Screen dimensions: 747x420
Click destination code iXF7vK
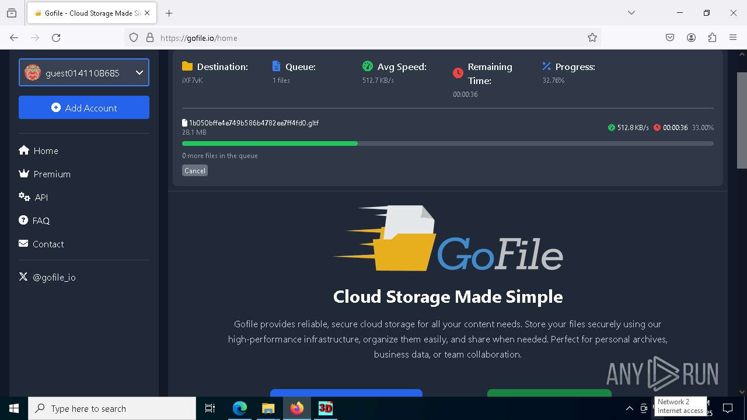click(x=193, y=80)
